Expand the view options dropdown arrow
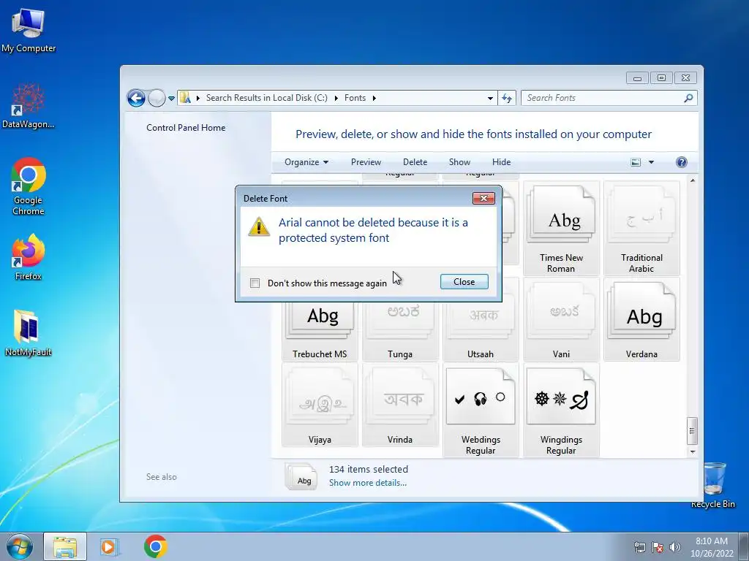 click(x=651, y=162)
